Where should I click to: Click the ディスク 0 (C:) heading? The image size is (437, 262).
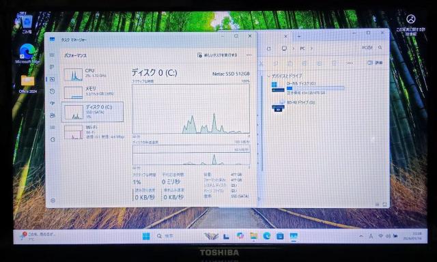(154, 73)
